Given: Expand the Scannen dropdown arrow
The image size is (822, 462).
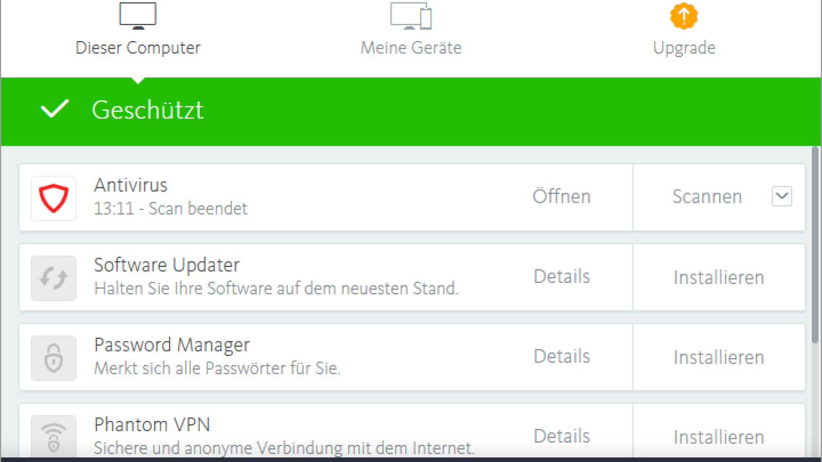Looking at the screenshot, I should [782, 196].
